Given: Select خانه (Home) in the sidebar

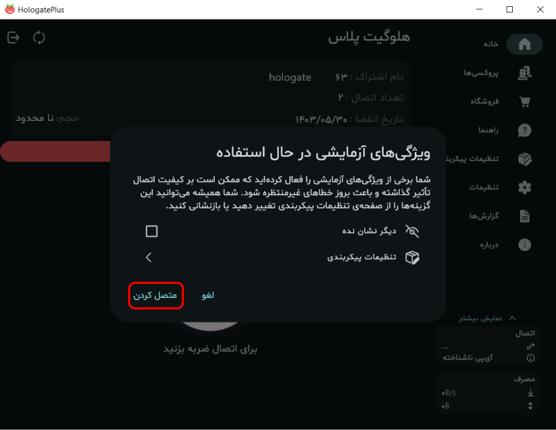Looking at the screenshot, I should pyautogui.click(x=525, y=44).
